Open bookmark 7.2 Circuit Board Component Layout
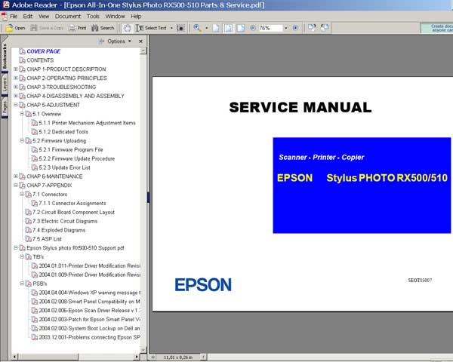453x362 pixels. click(73, 213)
